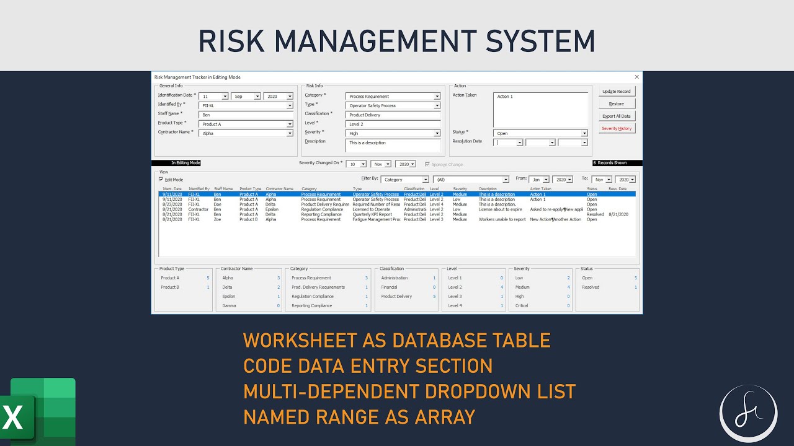
Task: Toggle the Approve Change checkbox
Action: coord(427,164)
